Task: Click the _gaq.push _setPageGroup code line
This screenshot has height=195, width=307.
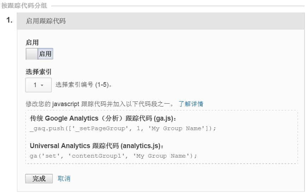Action: (x=123, y=128)
